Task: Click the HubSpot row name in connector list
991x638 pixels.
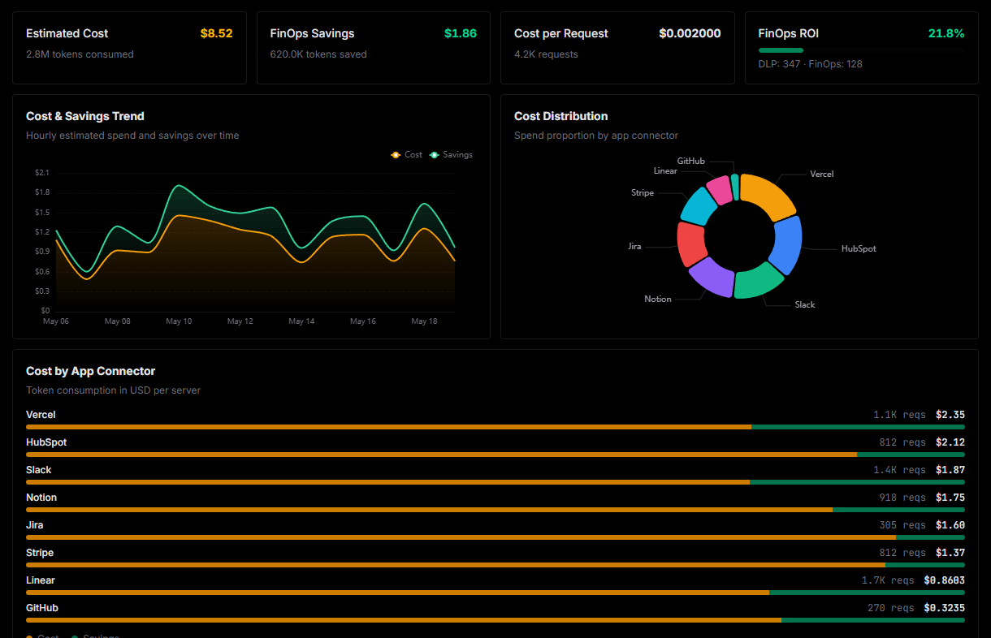Action: tap(46, 442)
